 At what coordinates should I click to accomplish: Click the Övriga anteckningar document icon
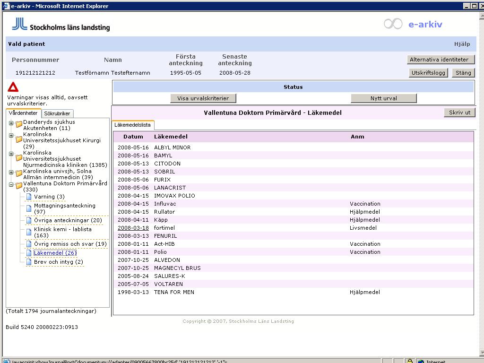pyautogui.click(x=29, y=220)
